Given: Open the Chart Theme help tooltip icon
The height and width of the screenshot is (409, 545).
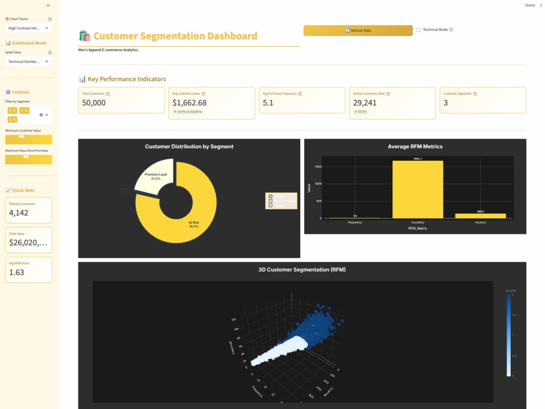Looking at the screenshot, I should [50, 19].
